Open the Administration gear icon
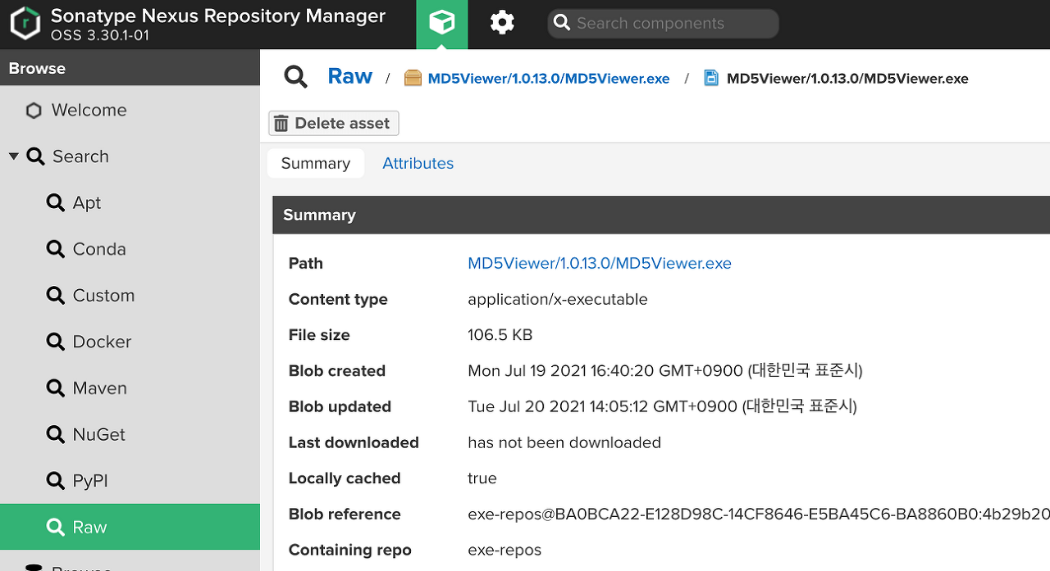Screen dimensions: 1050x571 click(x=502, y=23)
